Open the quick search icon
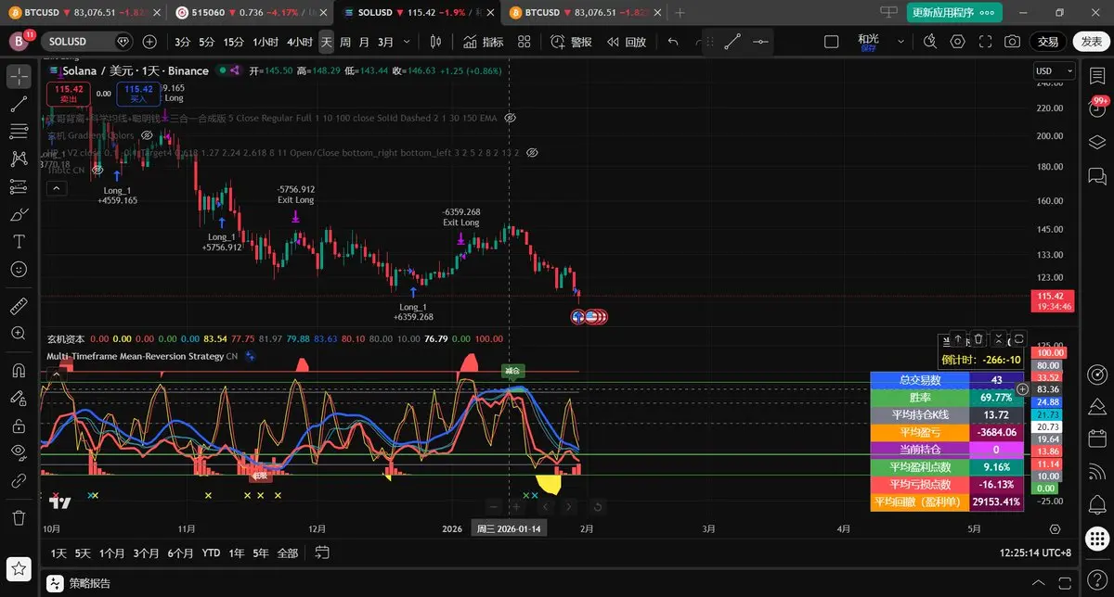 [930, 42]
